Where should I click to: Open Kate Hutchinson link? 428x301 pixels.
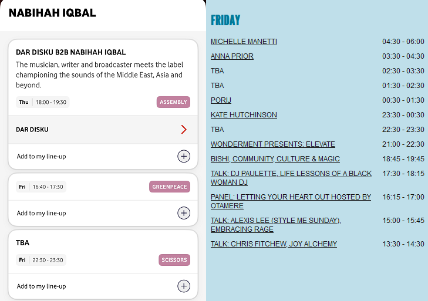[244, 115]
